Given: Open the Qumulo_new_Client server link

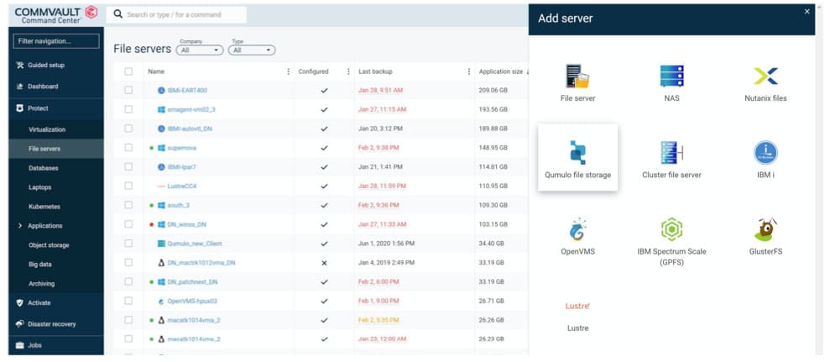Looking at the screenshot, I should 194,244.
